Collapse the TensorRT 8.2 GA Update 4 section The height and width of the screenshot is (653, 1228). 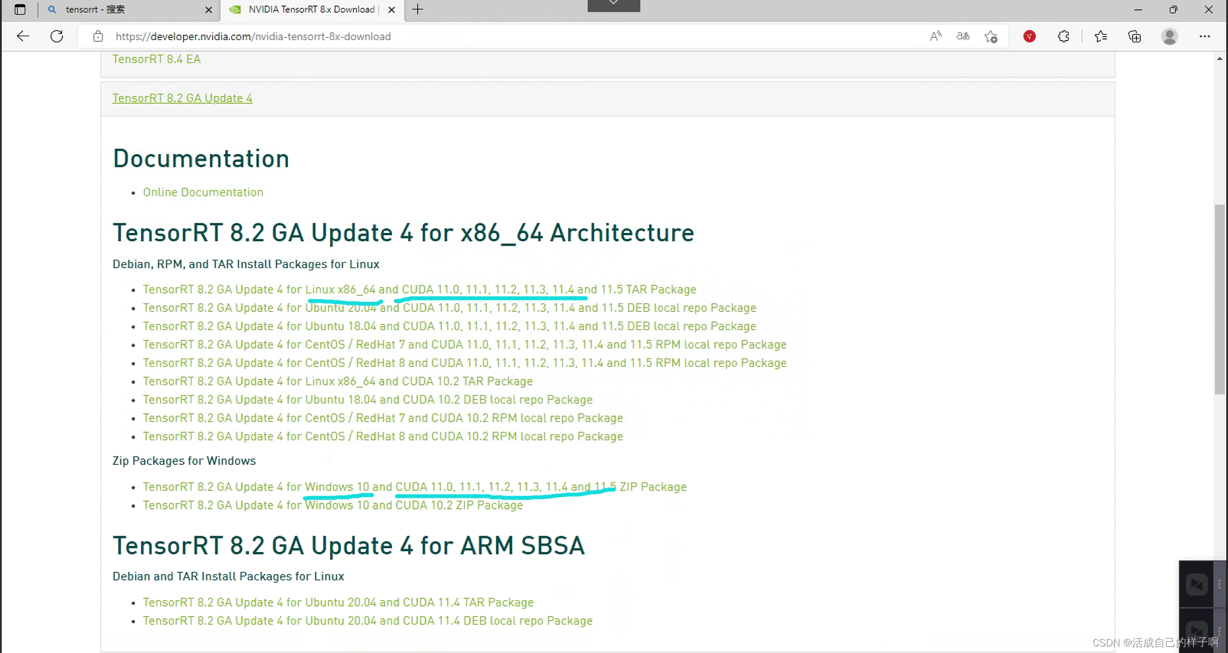click(182, 98)
